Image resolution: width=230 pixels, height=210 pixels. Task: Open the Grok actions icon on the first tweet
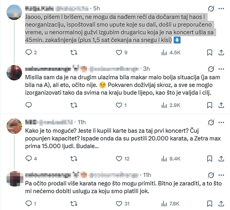tap(211, 8)
